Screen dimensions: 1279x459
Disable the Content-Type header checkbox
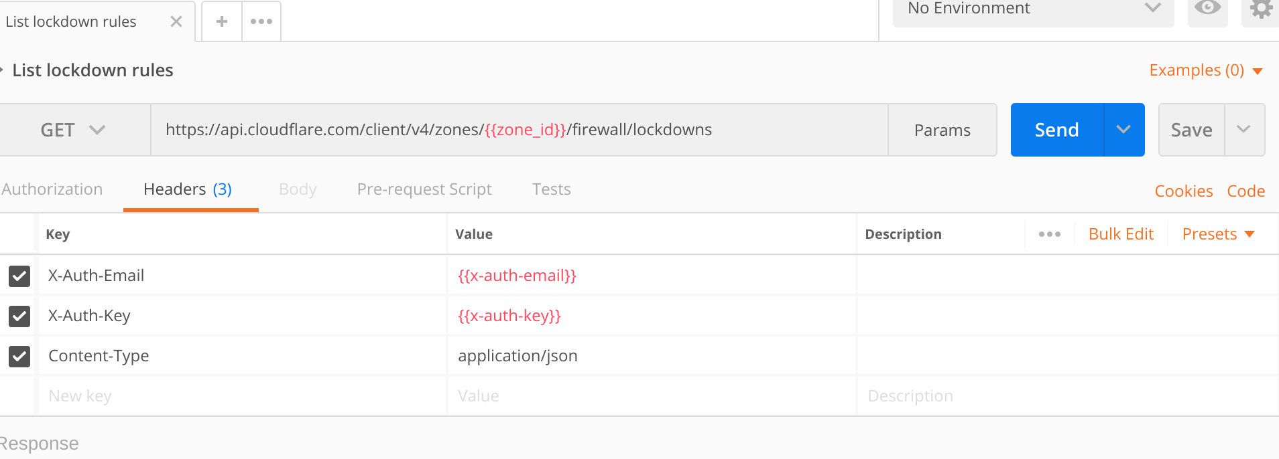[x=19, y=356]
